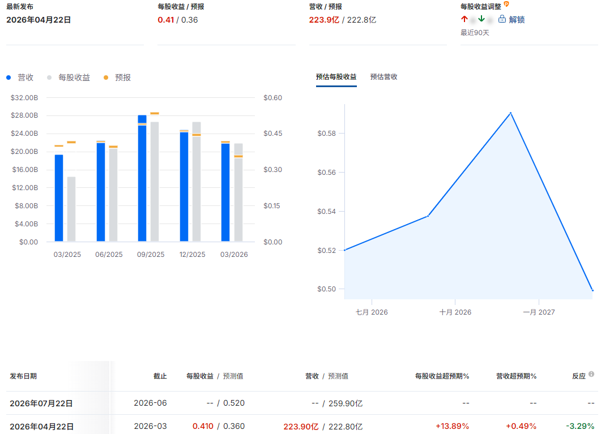Click the 259.90亿 revenue forecast cell
601x434 pixels.
tap(346, 403)
